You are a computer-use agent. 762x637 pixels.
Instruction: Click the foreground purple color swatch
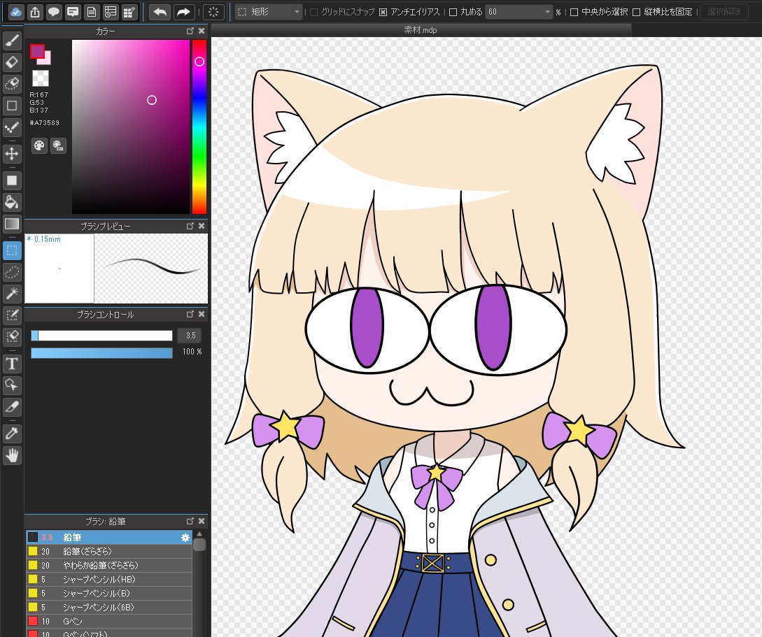coord(37,51)
